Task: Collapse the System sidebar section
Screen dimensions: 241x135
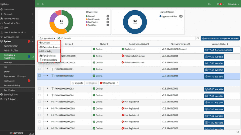Action: [17, 42]
